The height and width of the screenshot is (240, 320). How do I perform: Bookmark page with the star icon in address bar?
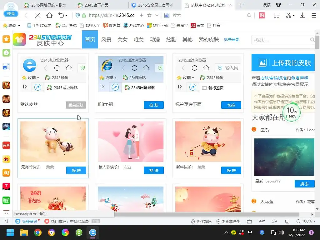(149, 15)
